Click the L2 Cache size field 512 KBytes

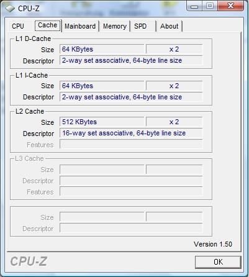[x=102, y=122]
